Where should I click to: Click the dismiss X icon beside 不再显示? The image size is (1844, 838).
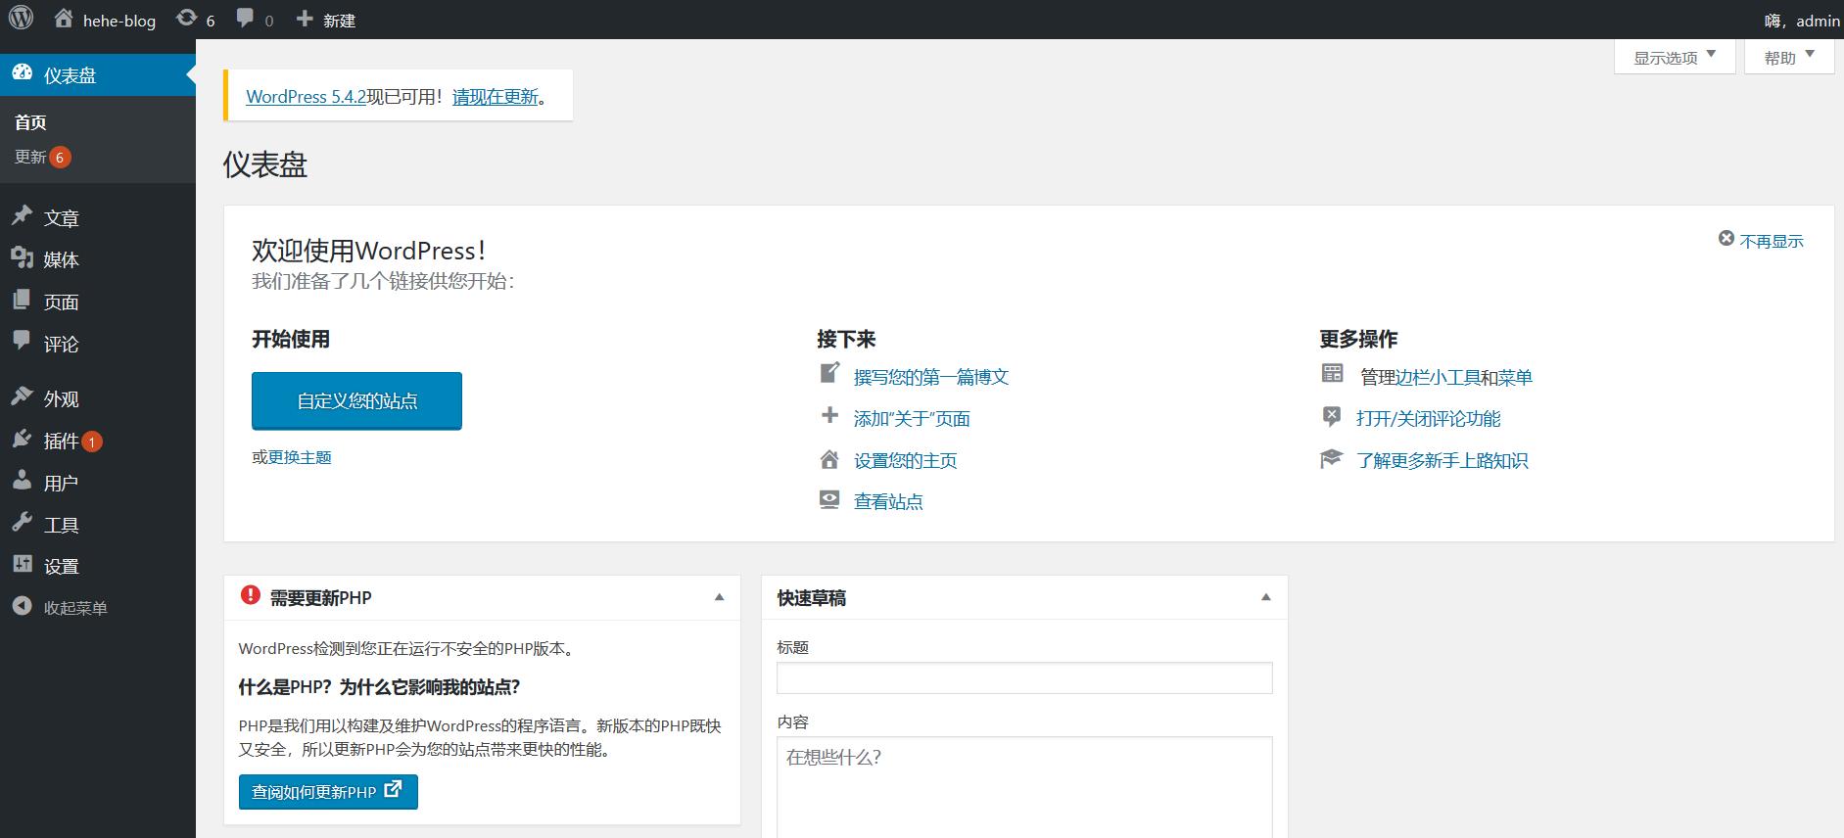click(x=1726, y=238)
